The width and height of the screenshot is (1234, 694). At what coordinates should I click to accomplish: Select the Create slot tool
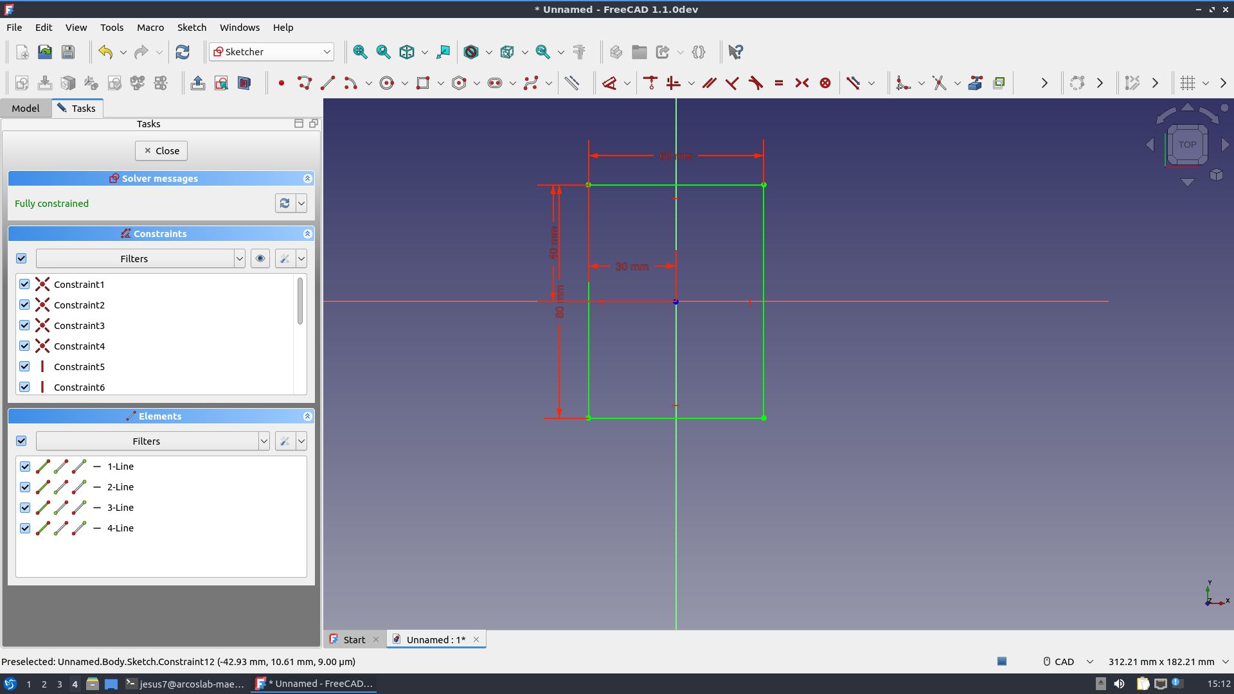tap(495, 83)
